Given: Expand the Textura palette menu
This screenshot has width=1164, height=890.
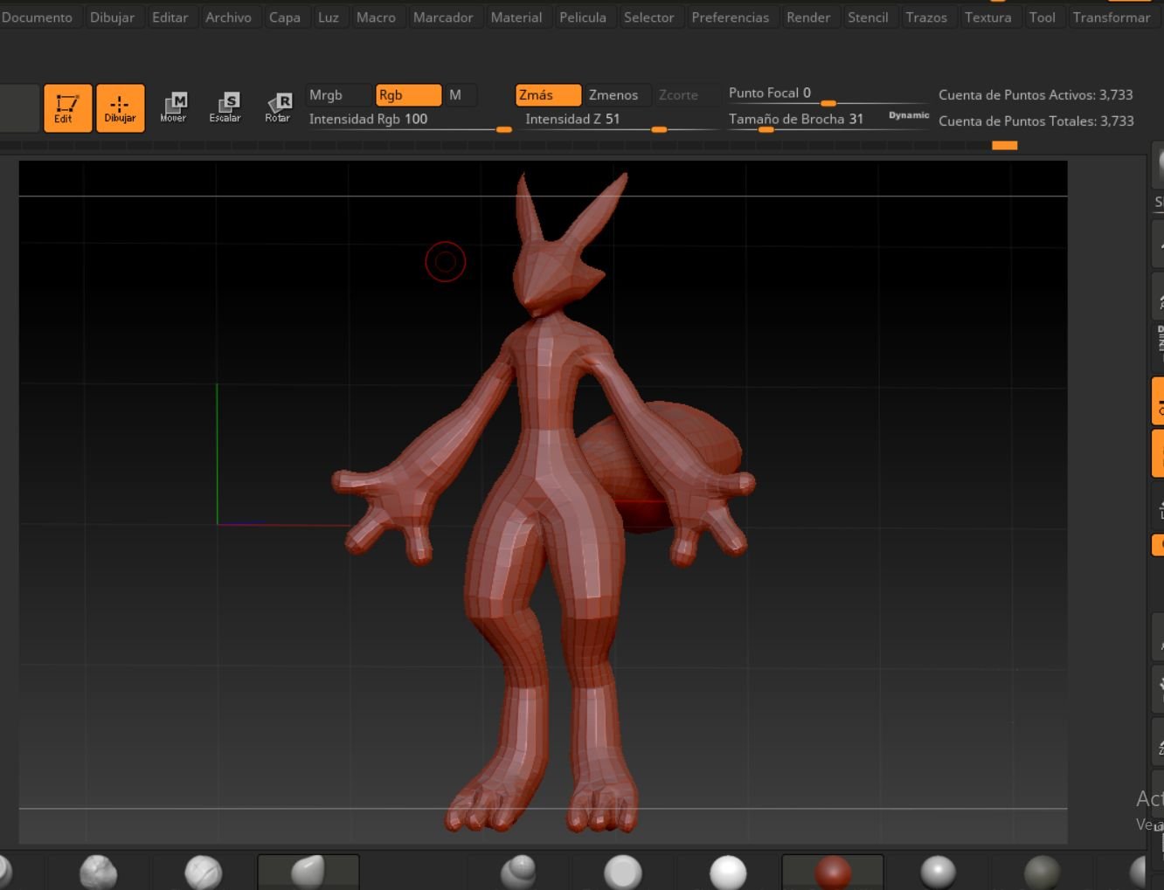Looking at the screenshot, I should click(x=988, y=17).
